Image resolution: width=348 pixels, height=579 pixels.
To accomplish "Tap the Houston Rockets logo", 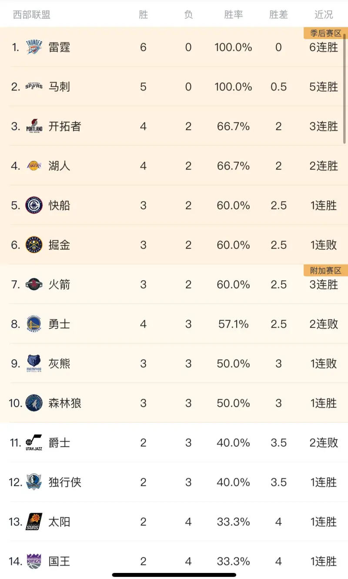I will point(34,284).
